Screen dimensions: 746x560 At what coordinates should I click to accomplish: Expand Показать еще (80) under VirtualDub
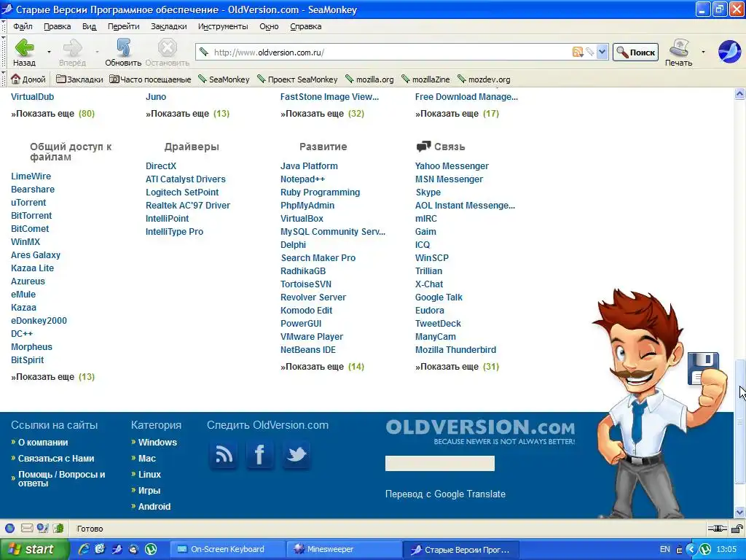click(52, 113)
